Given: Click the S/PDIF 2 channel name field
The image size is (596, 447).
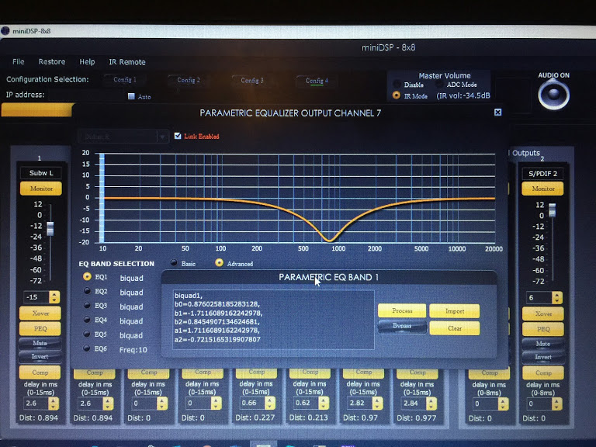Looking at the screenshot, I should click(542, 174).
